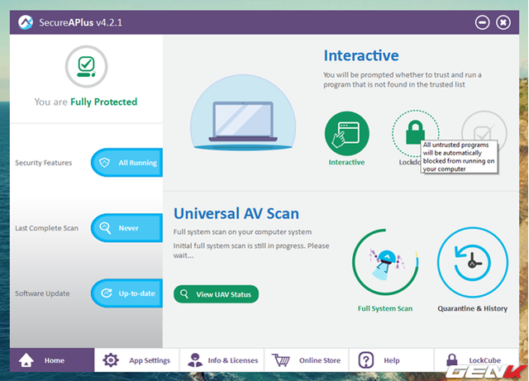Open the App Settings tab
Viewport: 529px width, 381px height.
(x=137, y=360)
